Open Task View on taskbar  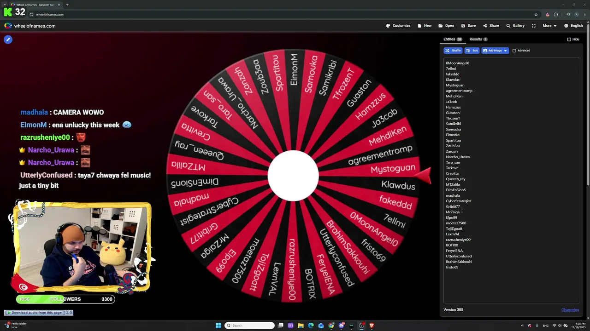[x=280, y=325]
